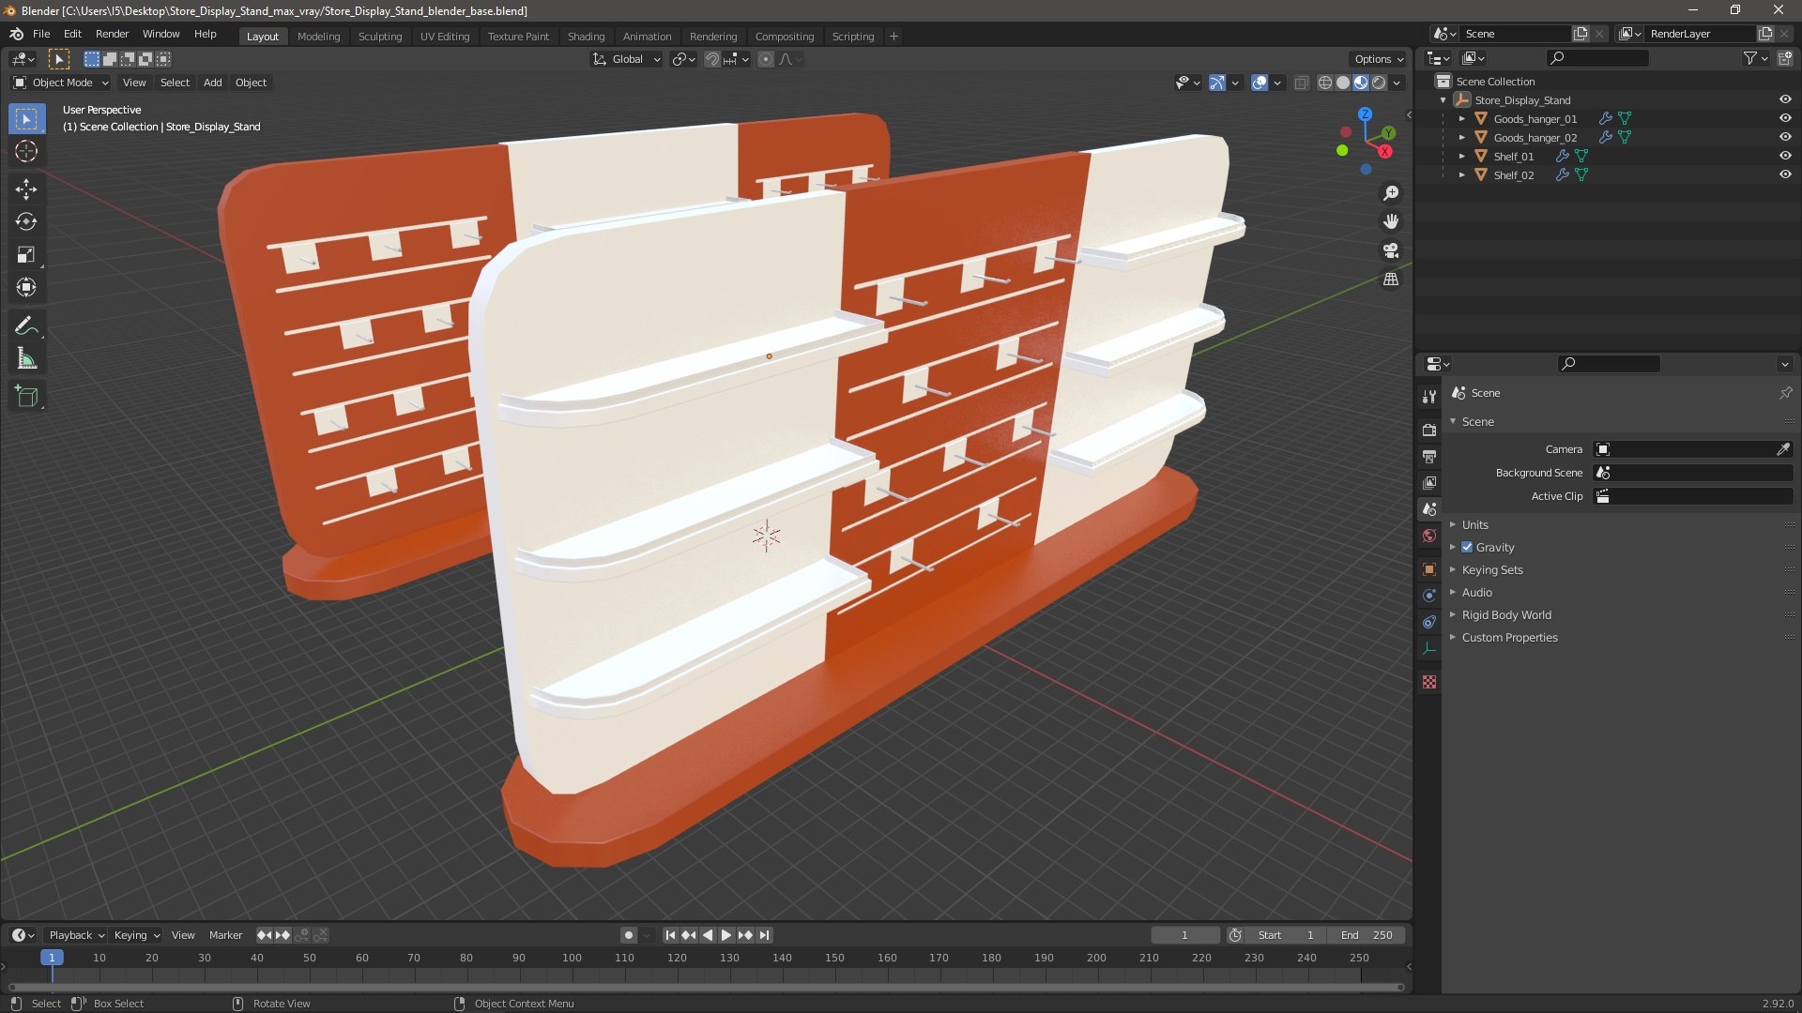Image resolution: width=1802 pixels, height=1013 pixels.
Task: Expand the Units panel
Action: coord(1474,525)
